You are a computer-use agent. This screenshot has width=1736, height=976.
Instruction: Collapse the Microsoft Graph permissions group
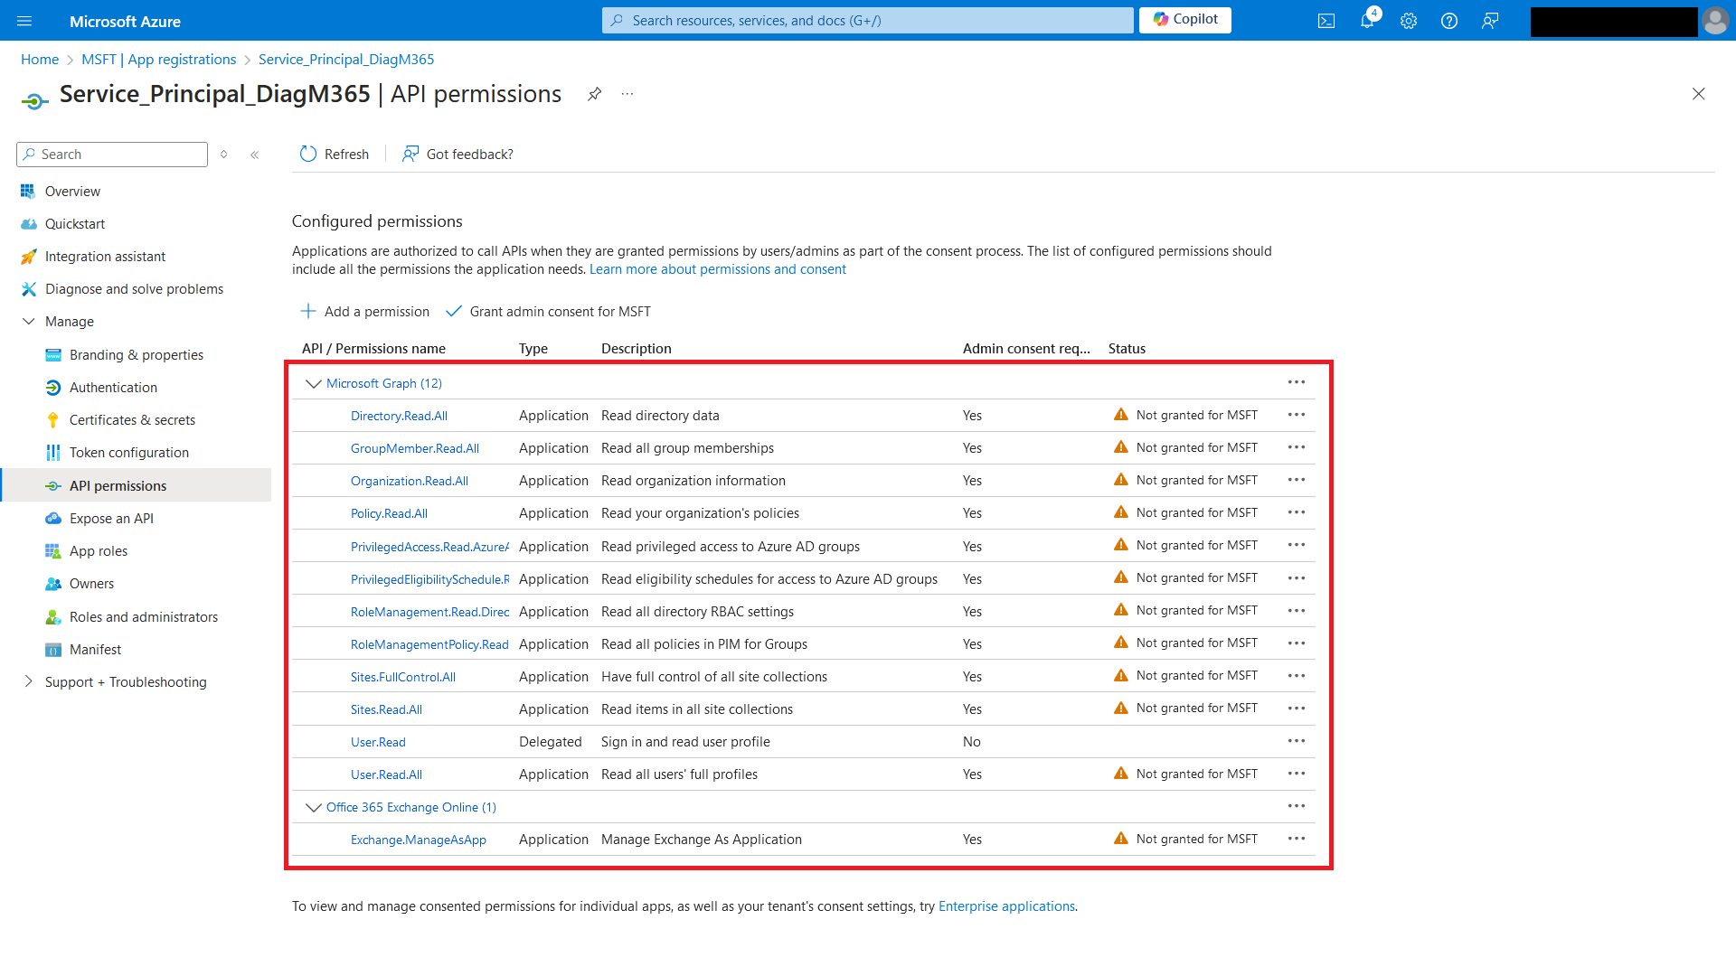(314, 383)
